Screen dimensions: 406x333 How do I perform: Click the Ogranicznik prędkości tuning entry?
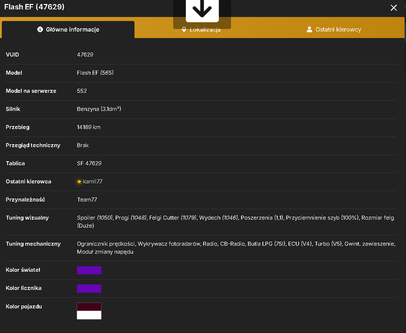(x=106, y=244)
